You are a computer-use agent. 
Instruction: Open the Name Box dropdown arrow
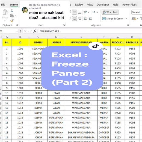point(16,31)
